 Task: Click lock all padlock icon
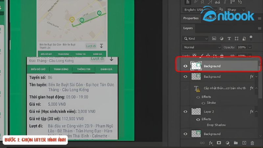pyautogui.click(x=222, y=56)
